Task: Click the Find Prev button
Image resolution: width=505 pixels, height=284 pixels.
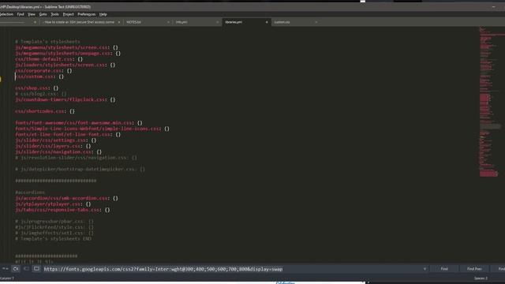Action: tap(474, 269)
